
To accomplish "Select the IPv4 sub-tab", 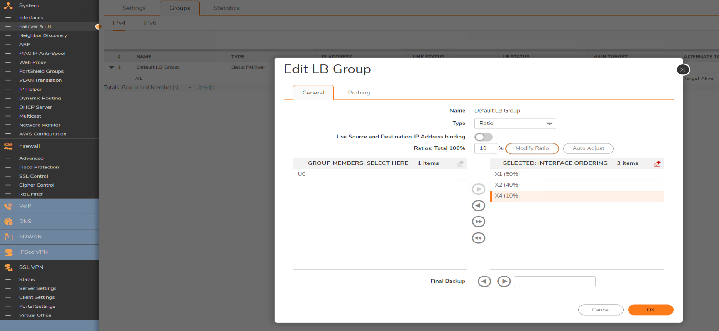I will coord(119,23).
